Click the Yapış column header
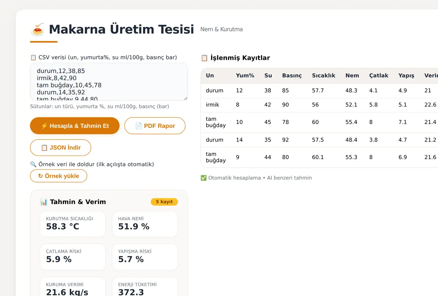Screen dimensions: 438x296 pyautogui.click(x=407, y=76)
